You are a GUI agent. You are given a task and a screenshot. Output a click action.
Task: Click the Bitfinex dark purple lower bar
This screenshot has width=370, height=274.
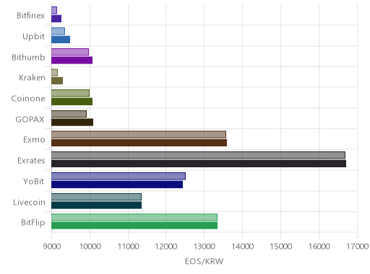click(x=56, y=19)
